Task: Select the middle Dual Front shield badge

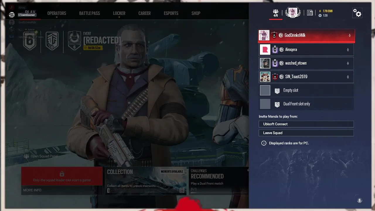Action: (52, 41)
